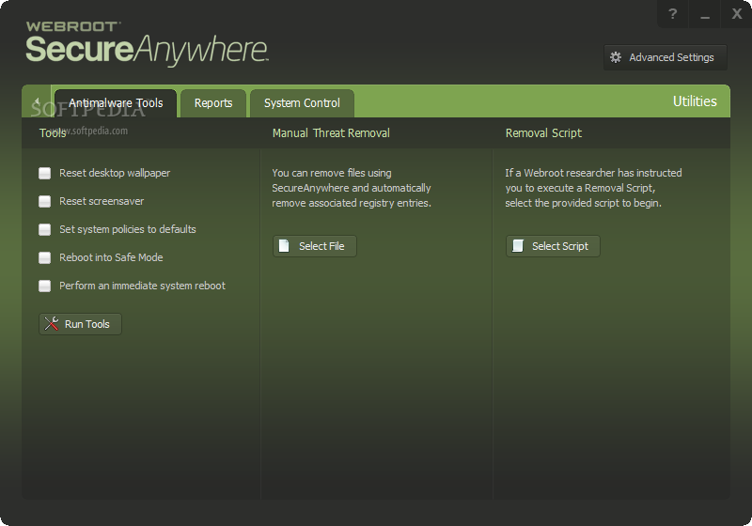Click the Advanced Settings gear icon

[x=616, y=57]
